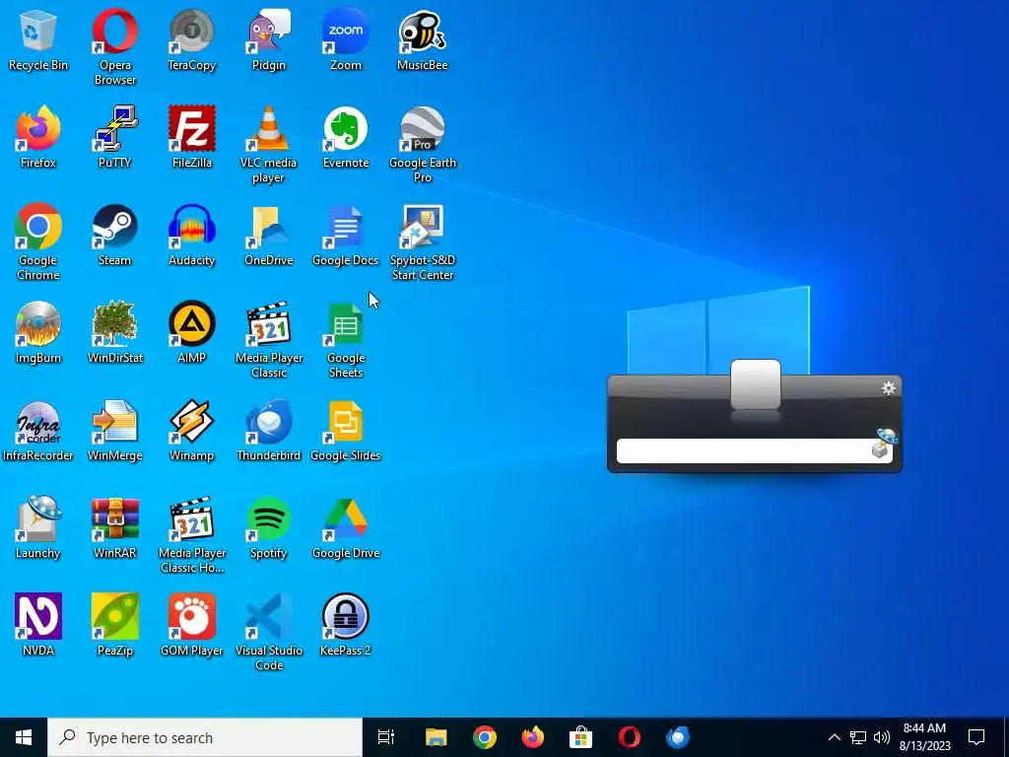Select the VLC media player shortcut
Image resolution: width=1009 pixels, height=757 pixels.
point(268,145)
